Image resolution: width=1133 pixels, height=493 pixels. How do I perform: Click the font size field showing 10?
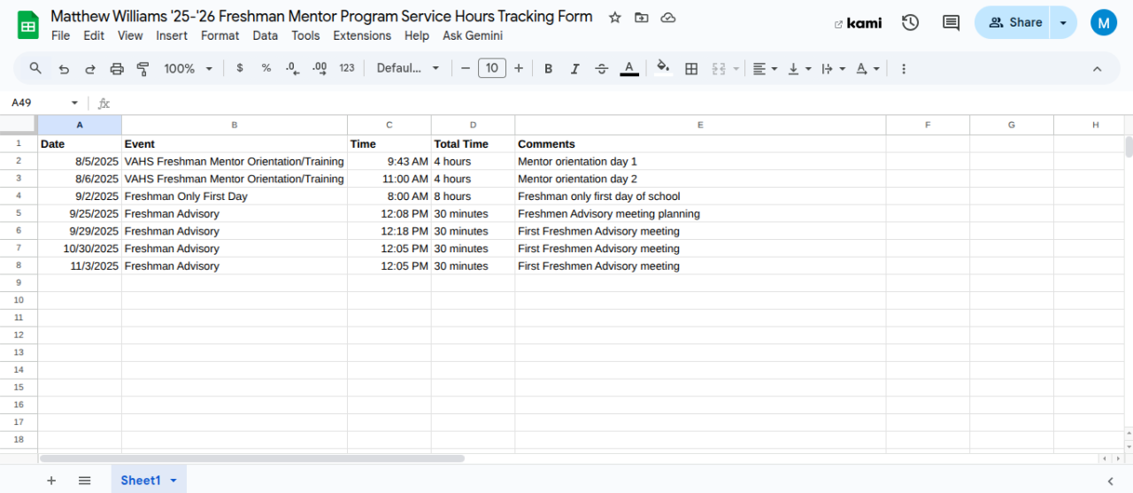(492, 68)
